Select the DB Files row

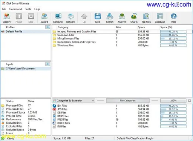122,113
